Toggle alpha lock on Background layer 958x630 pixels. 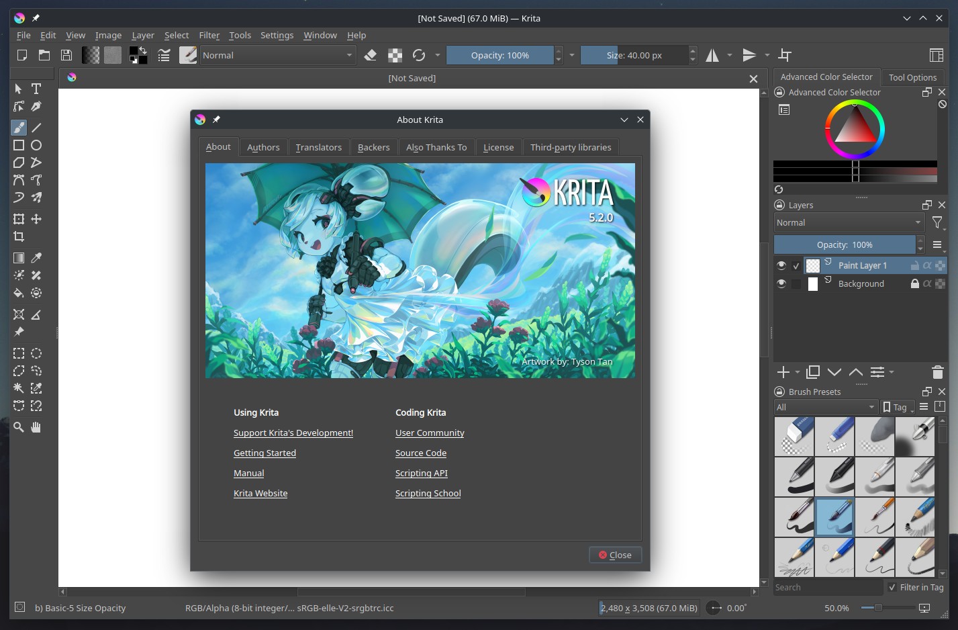pyautogui.click(x=940, y=283)
